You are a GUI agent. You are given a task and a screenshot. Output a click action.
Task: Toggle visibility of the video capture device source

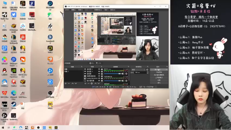[x=99, y=76]
